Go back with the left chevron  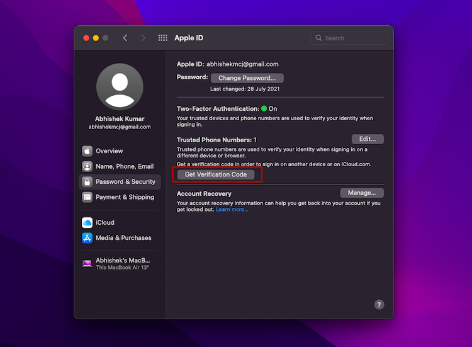click(x=125, y=38)
